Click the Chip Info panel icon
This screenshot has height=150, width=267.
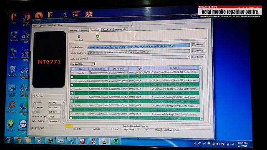33,96
